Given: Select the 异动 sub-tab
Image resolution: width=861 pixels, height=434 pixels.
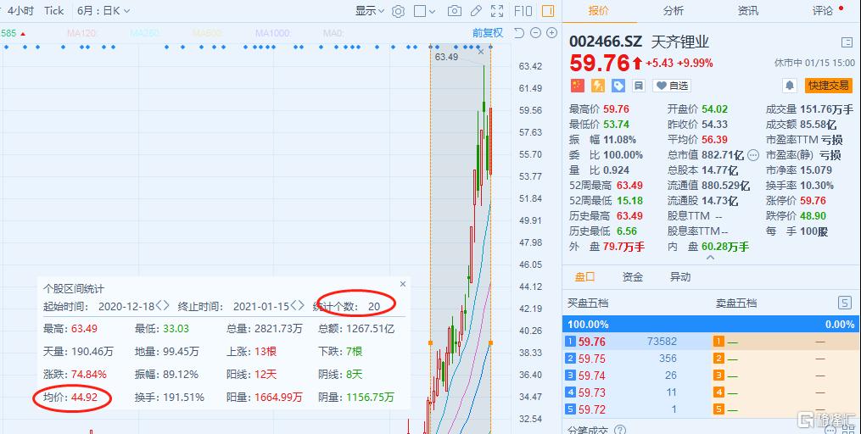Looking at the screenshot, I should pos(680,277).
